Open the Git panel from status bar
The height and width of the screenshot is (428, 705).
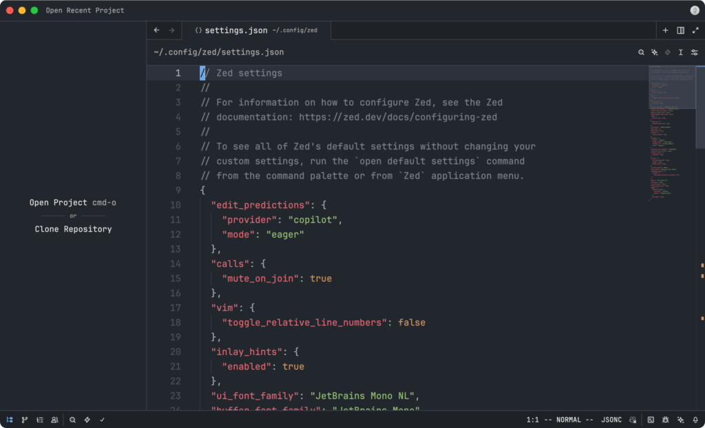pyautogui.click(x=25, y=419)
